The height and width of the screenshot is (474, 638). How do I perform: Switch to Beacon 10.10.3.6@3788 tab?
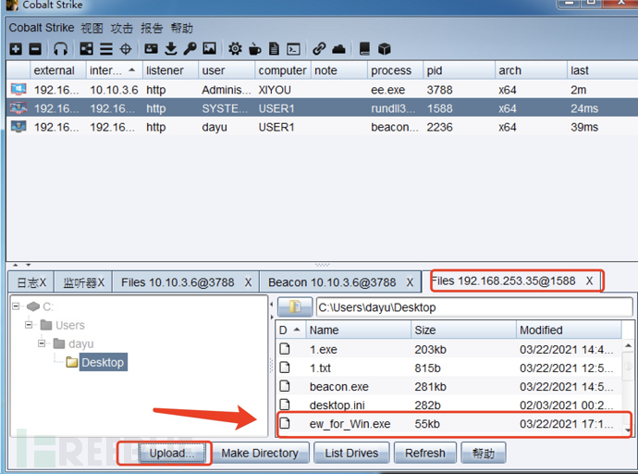(x=331, y=281)
